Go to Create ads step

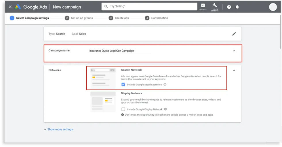pyautogui.click(x=119, y=18)
